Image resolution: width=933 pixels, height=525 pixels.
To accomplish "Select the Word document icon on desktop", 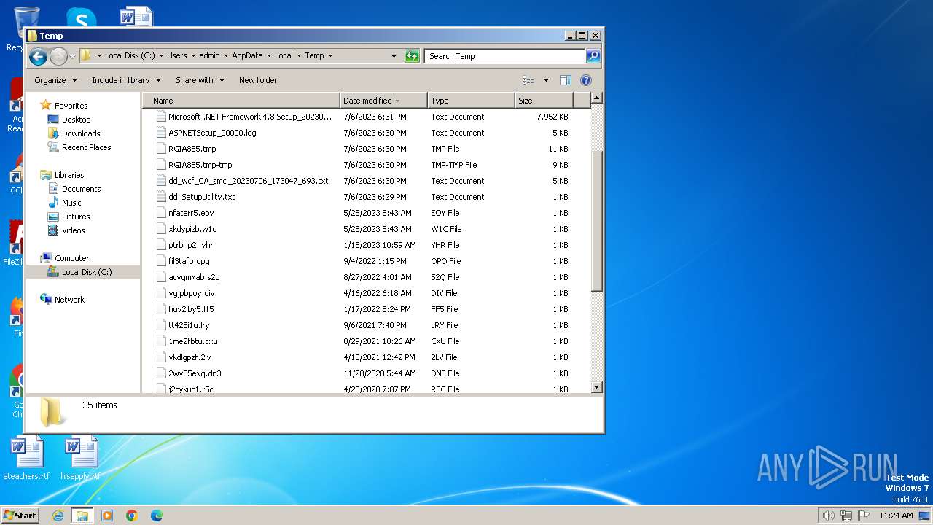I will pos(137,17).
